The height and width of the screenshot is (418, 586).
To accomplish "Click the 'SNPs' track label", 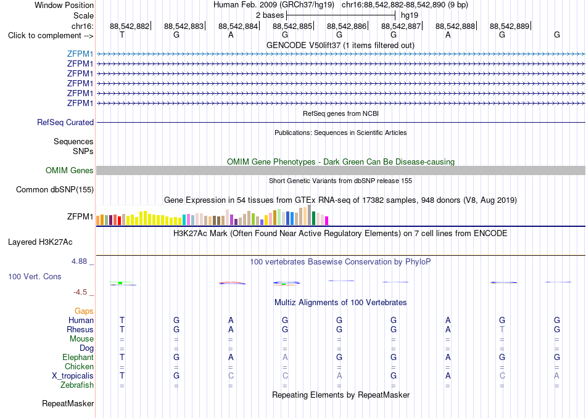I will pos(83,151).
